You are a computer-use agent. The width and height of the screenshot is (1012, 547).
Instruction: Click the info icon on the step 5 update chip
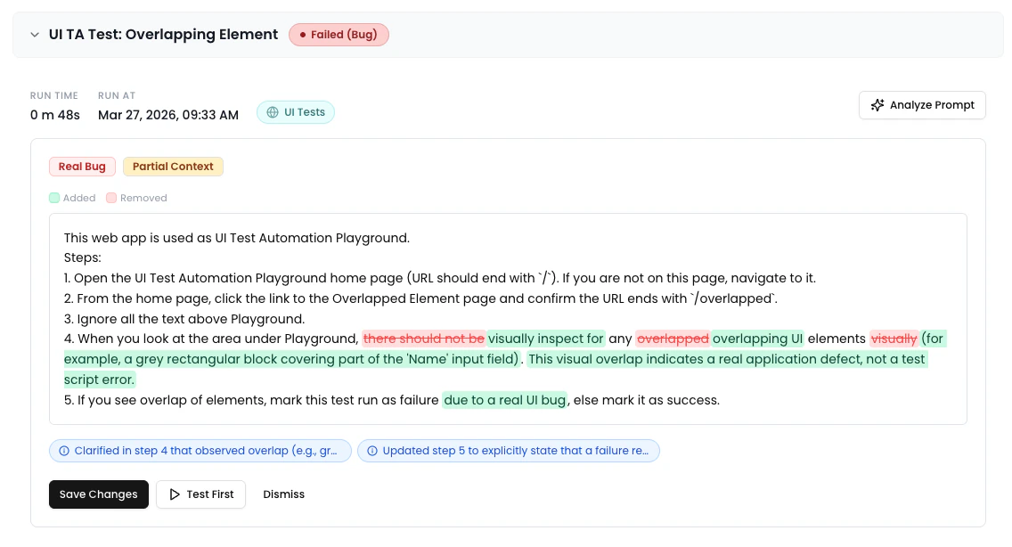pos(371,451)
